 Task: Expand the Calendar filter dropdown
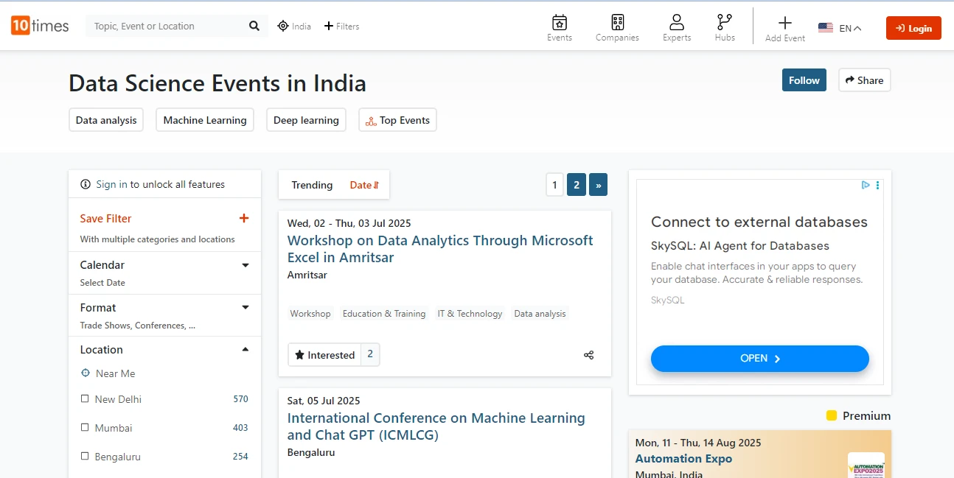click(x=246, y=265)
